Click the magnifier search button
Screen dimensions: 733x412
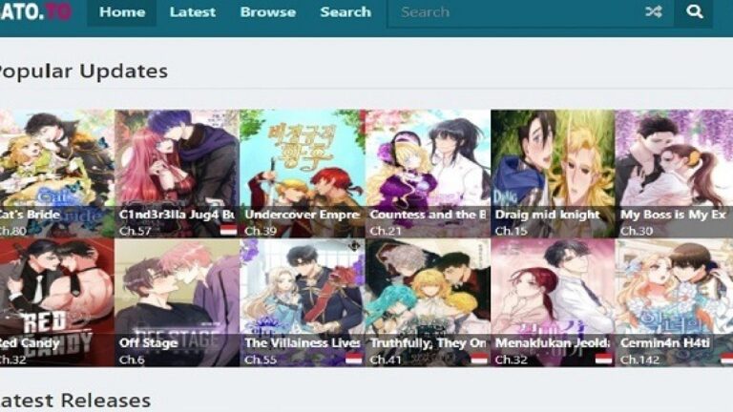pos(694,11)
